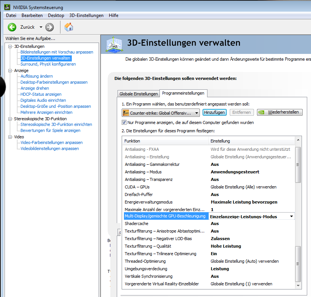Open the Home start page icon
The width and height of the screenshot is (311, 297).
pyautogui.click(x=69, y=27)
